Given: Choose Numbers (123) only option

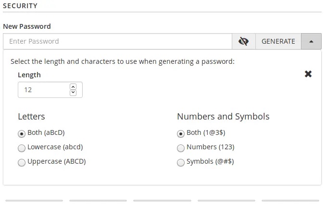Looking at the screenshot, I should click(x=181, y=148).
